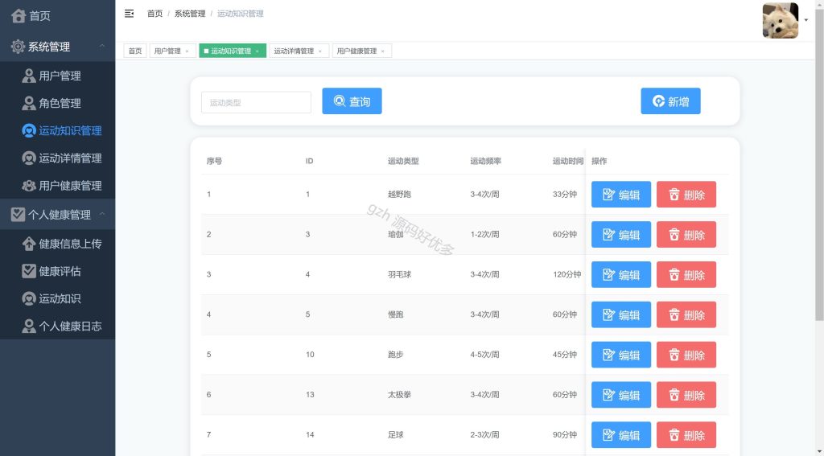Delete the 跑步 row
The width and height of the screenshot is (824, 456).
point(686,355)
